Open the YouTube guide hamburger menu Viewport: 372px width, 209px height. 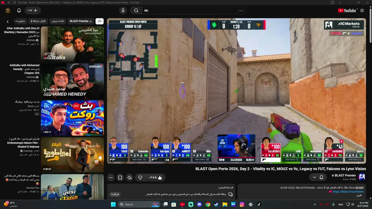[362, 10]
